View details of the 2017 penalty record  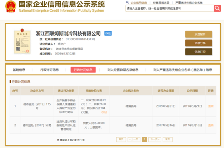coord(211,126)
